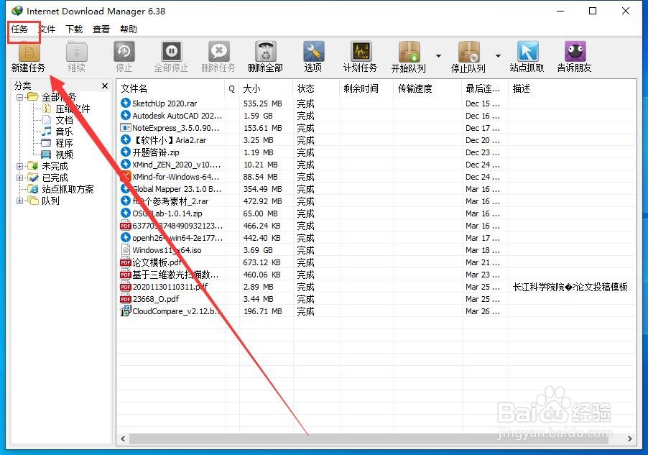
Task: Click the Q column header
Action: [x=232, y=88]
